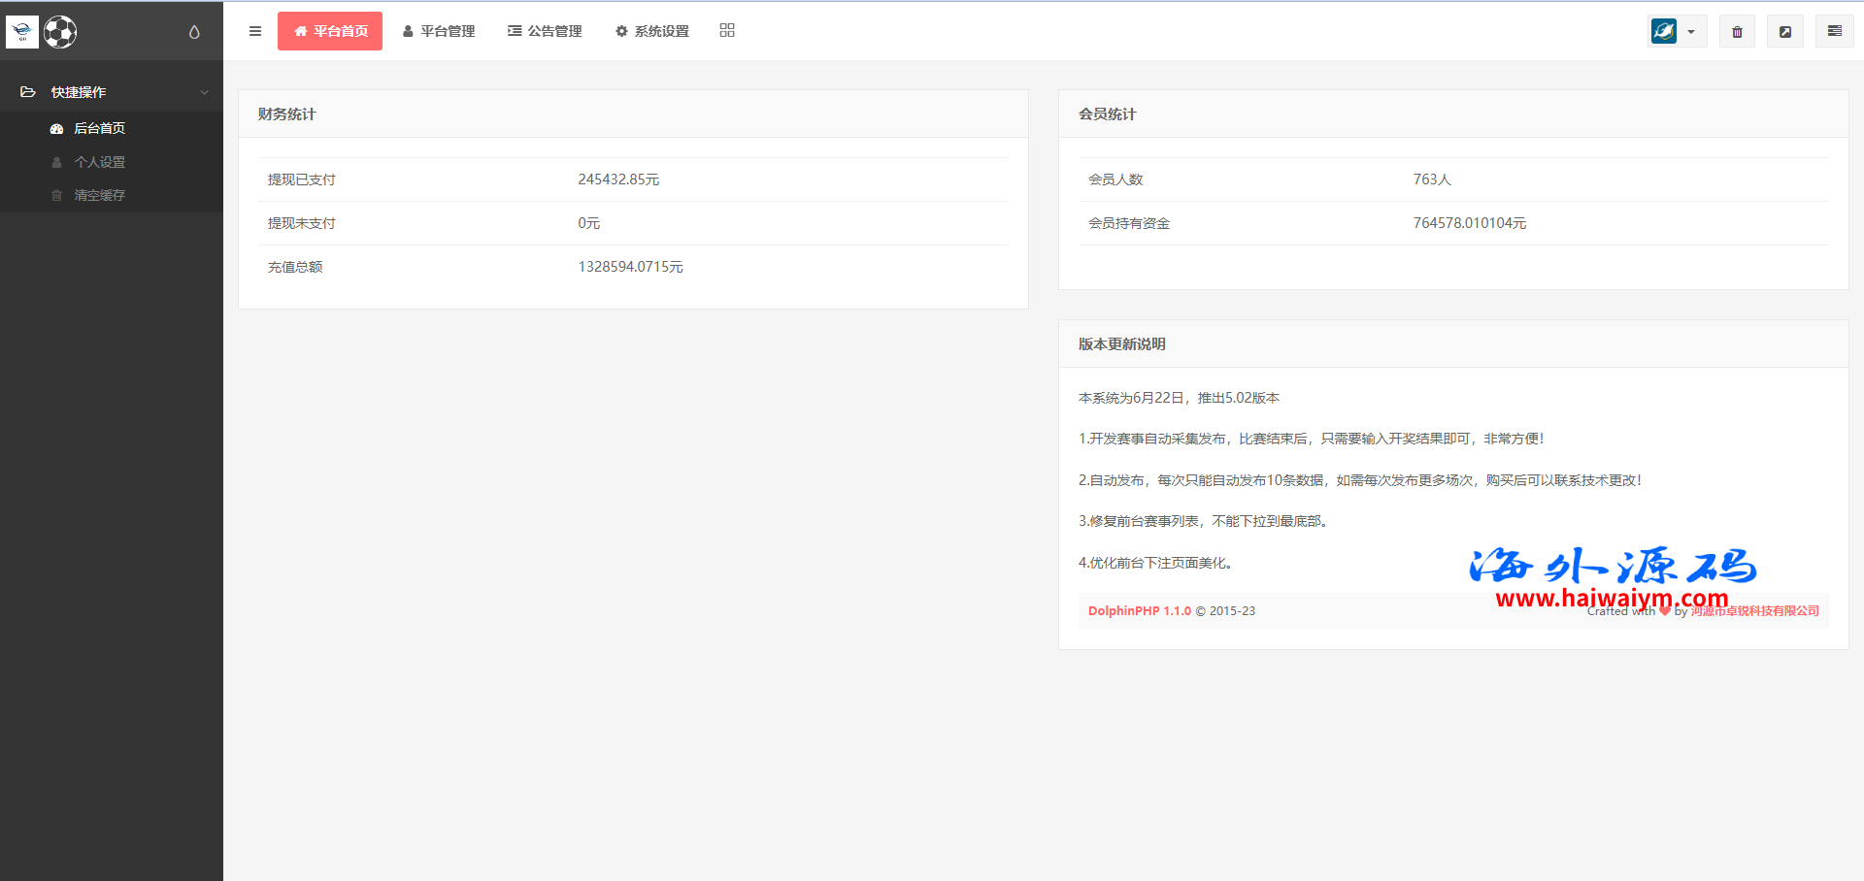Viewport: 1864px width, 881px height.
Task: Select 后台首页 in the sidebar
Action: click(99, 128)
